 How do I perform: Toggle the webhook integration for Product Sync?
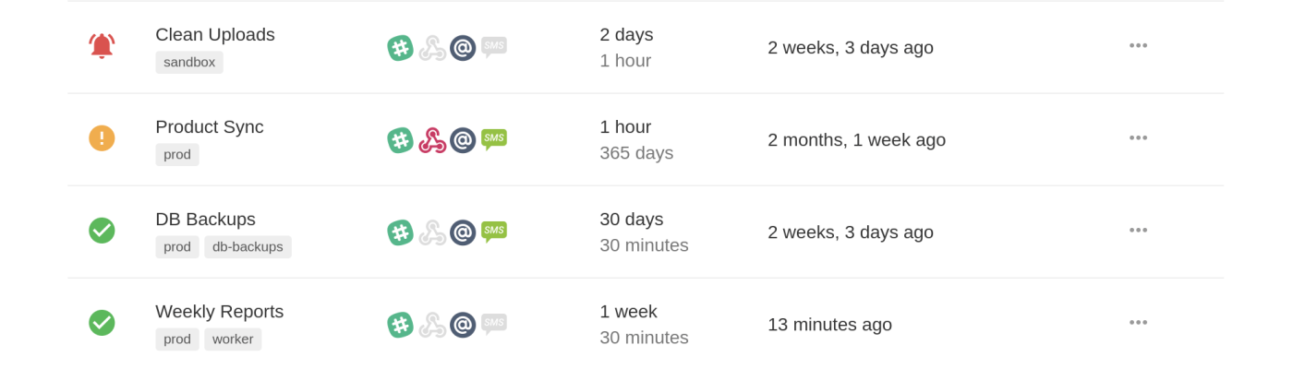pos(431,140)
